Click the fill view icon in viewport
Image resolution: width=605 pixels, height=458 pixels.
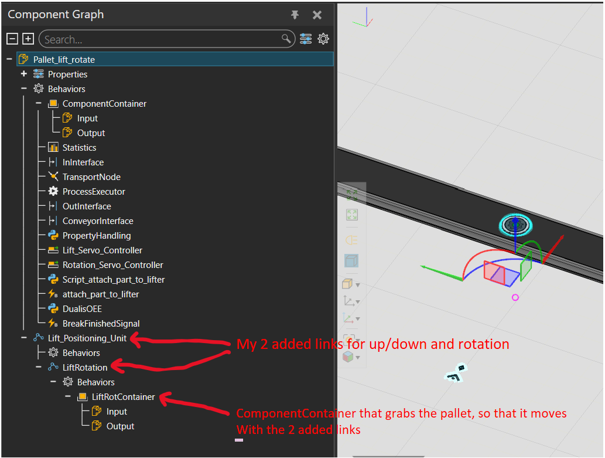coord(352,215)
